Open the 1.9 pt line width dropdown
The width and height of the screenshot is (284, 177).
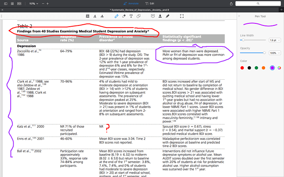pyautogui.click(x=275, y=40)
